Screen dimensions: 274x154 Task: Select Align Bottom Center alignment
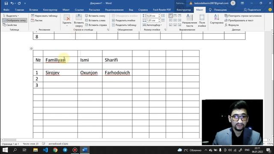pos(175,25)
